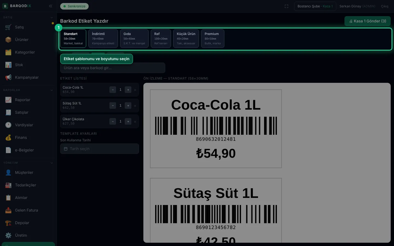Collapse the RAPORLAR section
The height and width of the screenshot is (246, 394).
click(x=52, y=90)
